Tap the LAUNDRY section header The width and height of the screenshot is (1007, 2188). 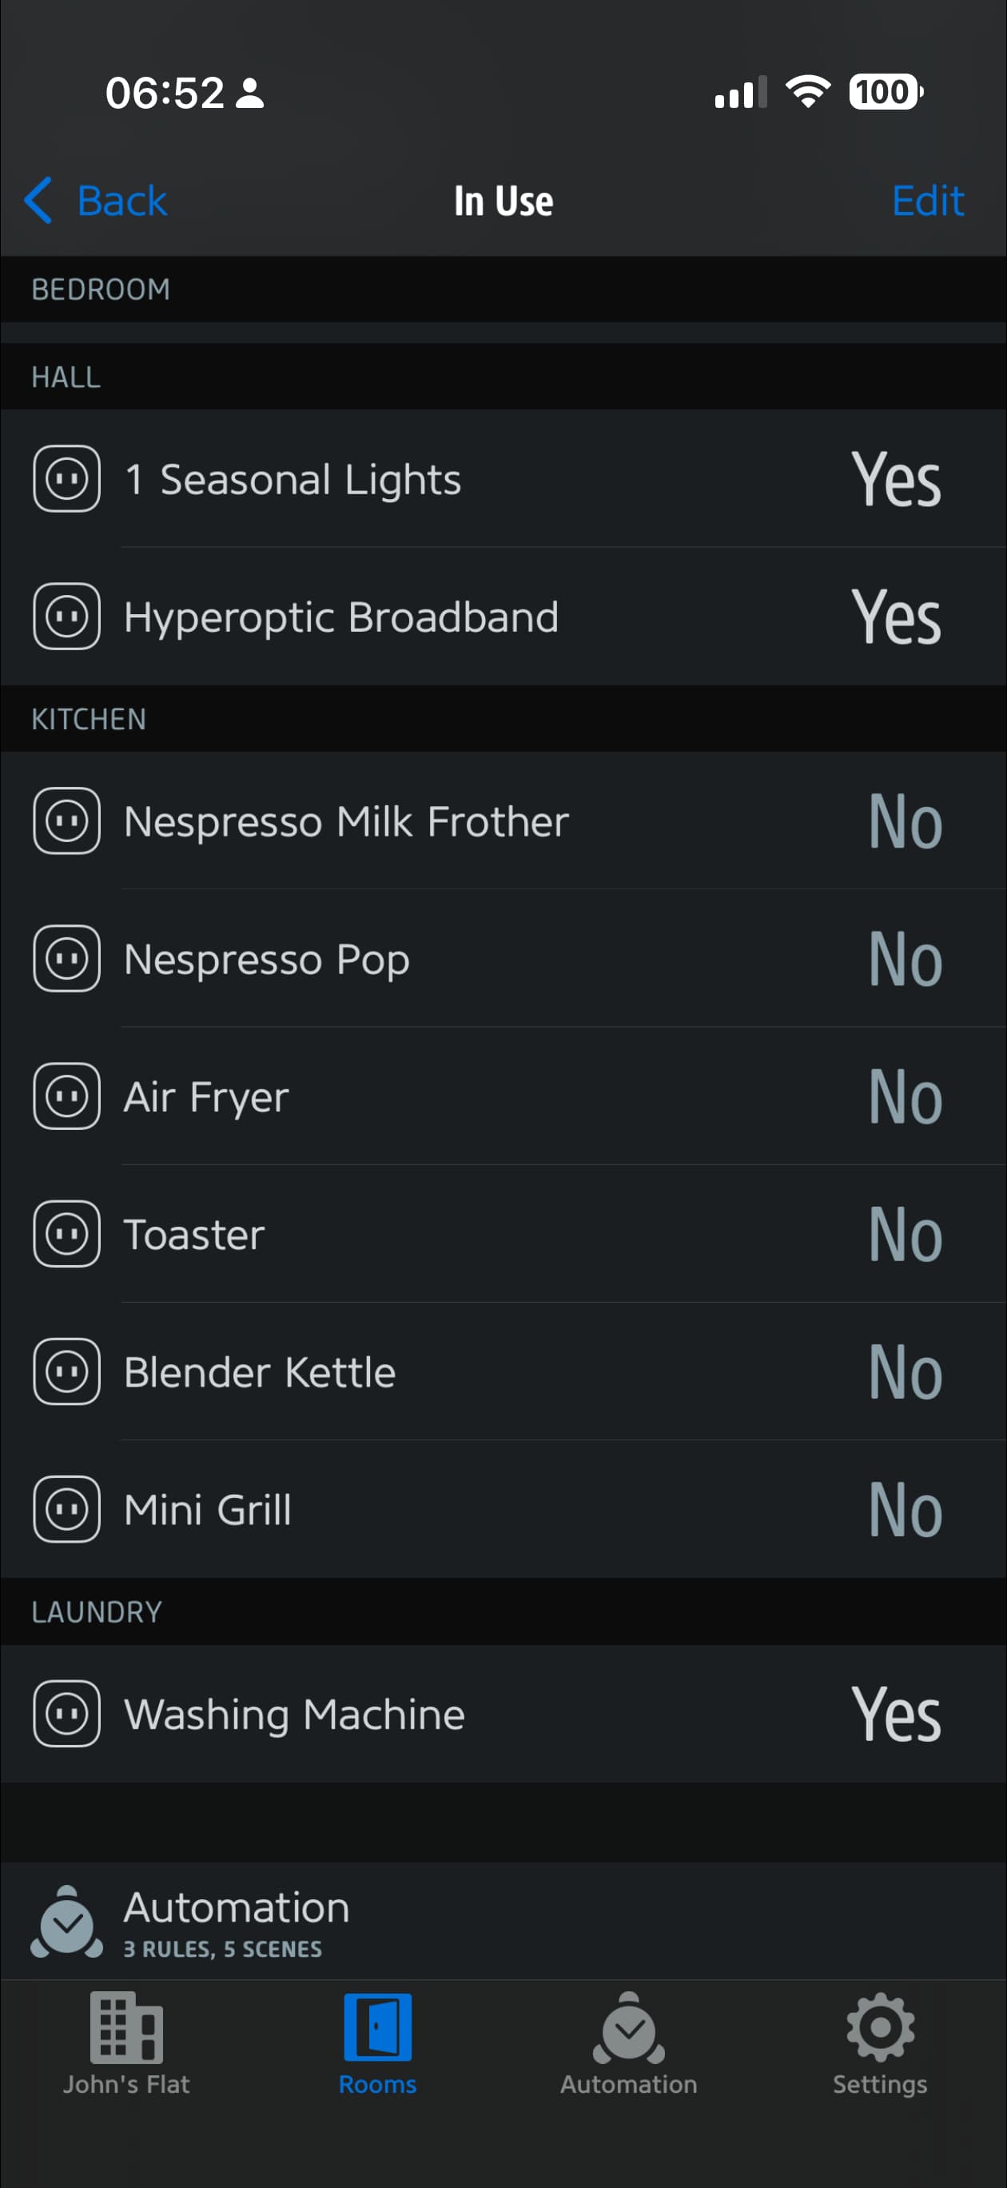coord(96,1612)
